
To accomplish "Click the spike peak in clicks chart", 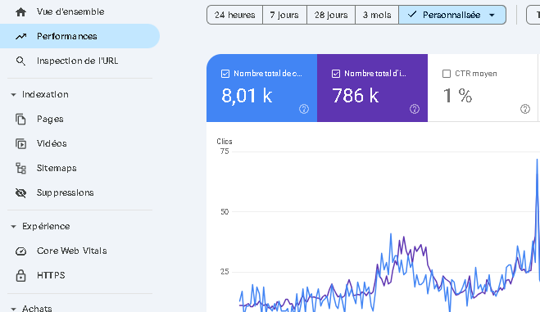I will [x=537, y=160].
